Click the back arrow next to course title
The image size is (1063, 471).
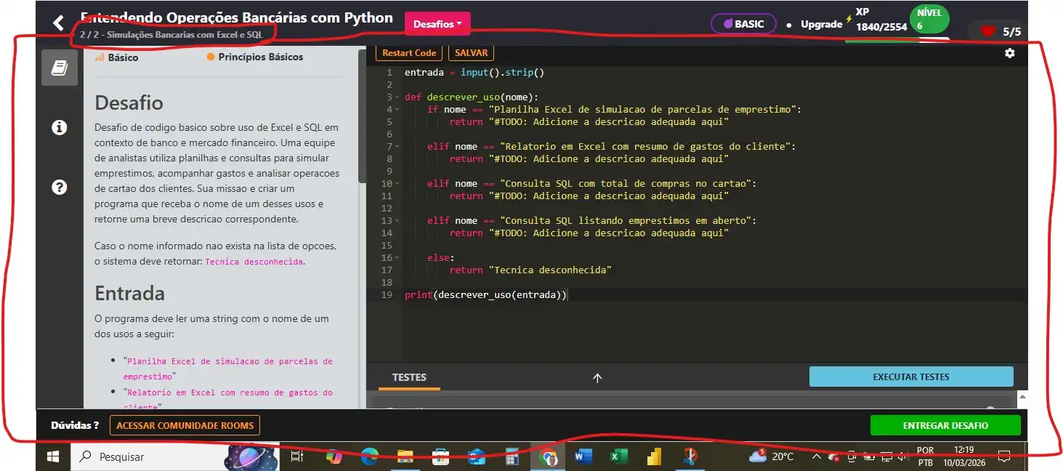point(59,23)
